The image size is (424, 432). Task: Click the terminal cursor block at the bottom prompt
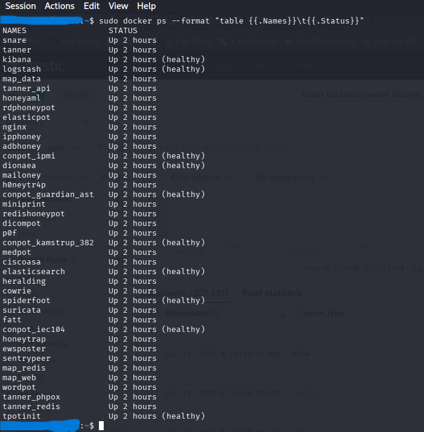101,425
